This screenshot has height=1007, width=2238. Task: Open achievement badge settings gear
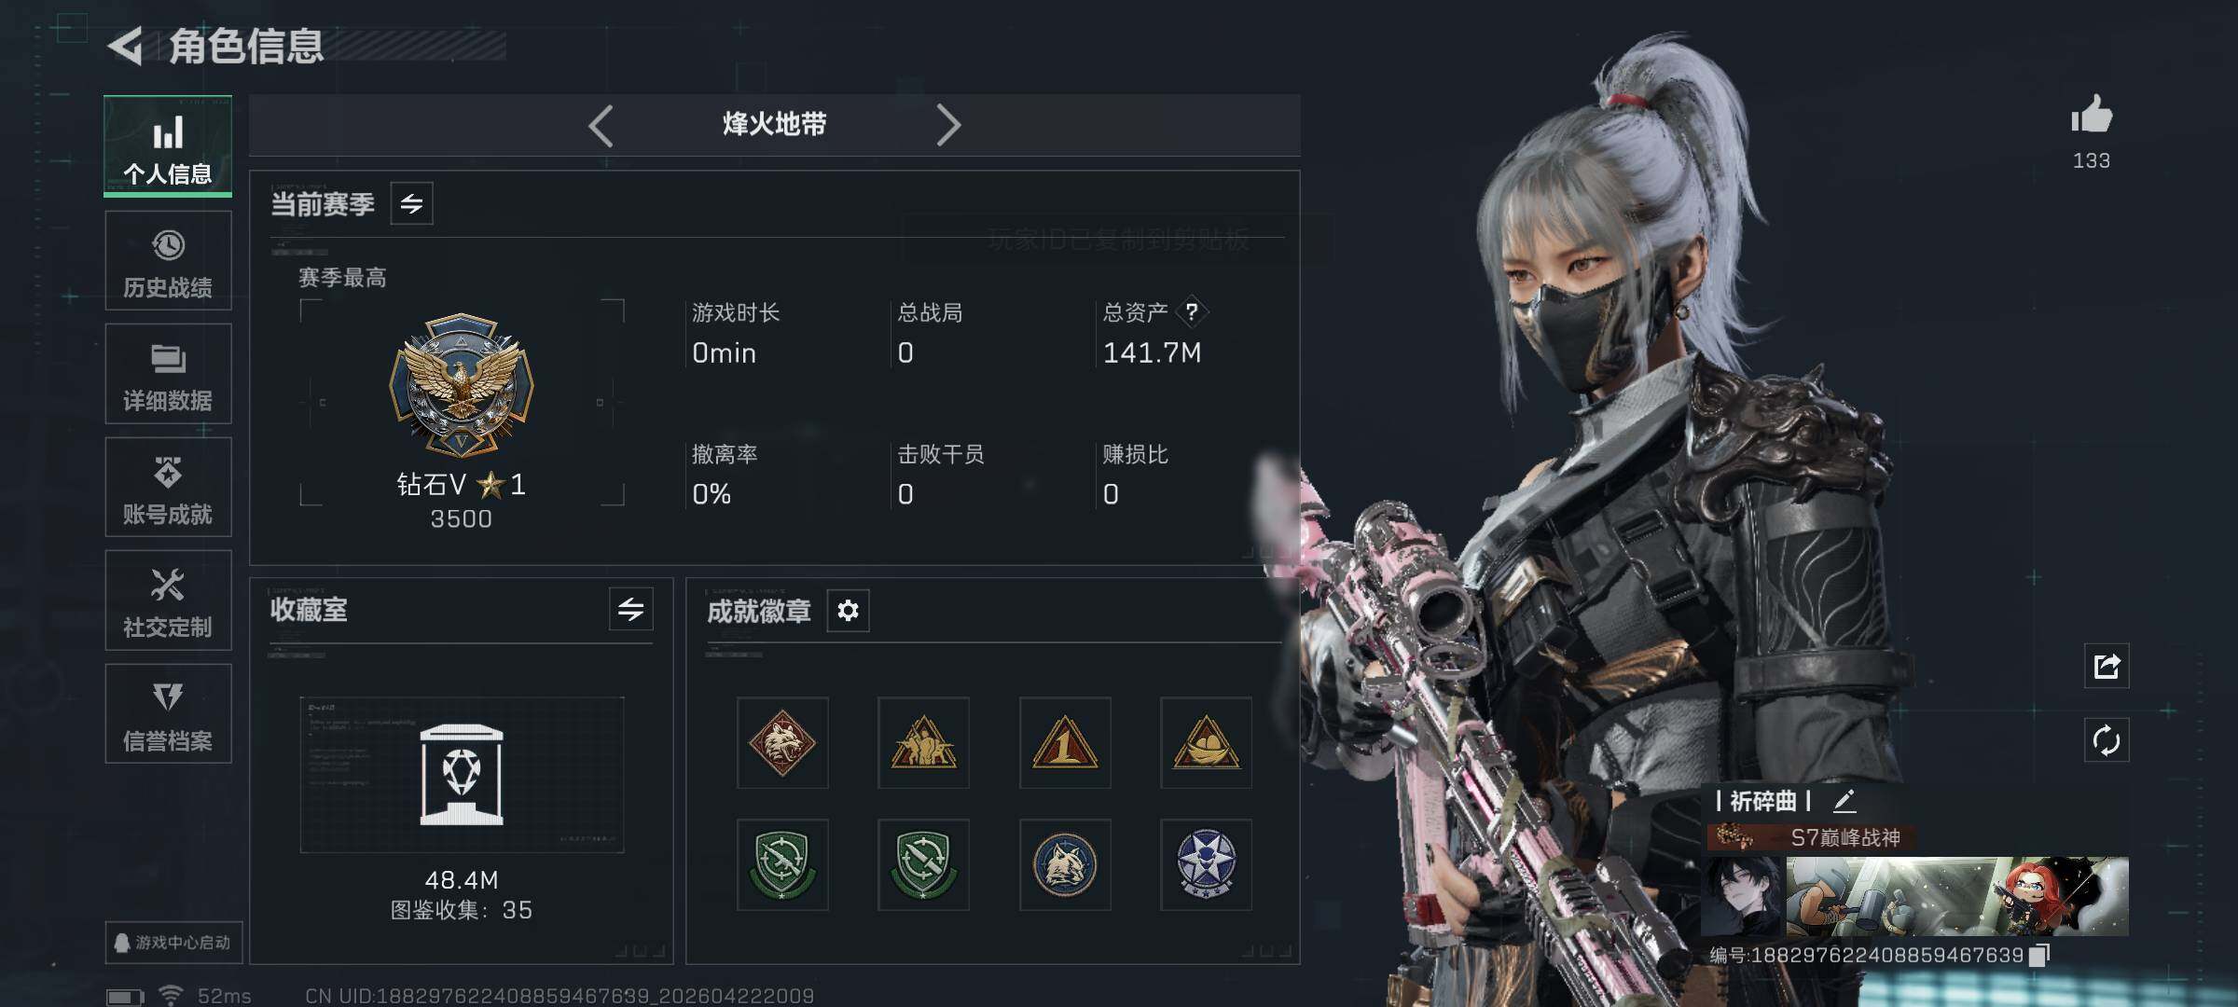coord(848,611)
